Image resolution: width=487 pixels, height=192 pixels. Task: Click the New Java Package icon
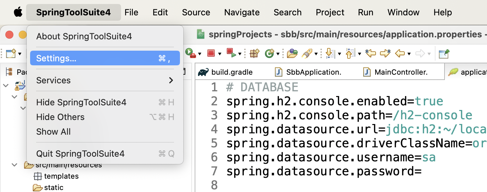click(255, 53)
